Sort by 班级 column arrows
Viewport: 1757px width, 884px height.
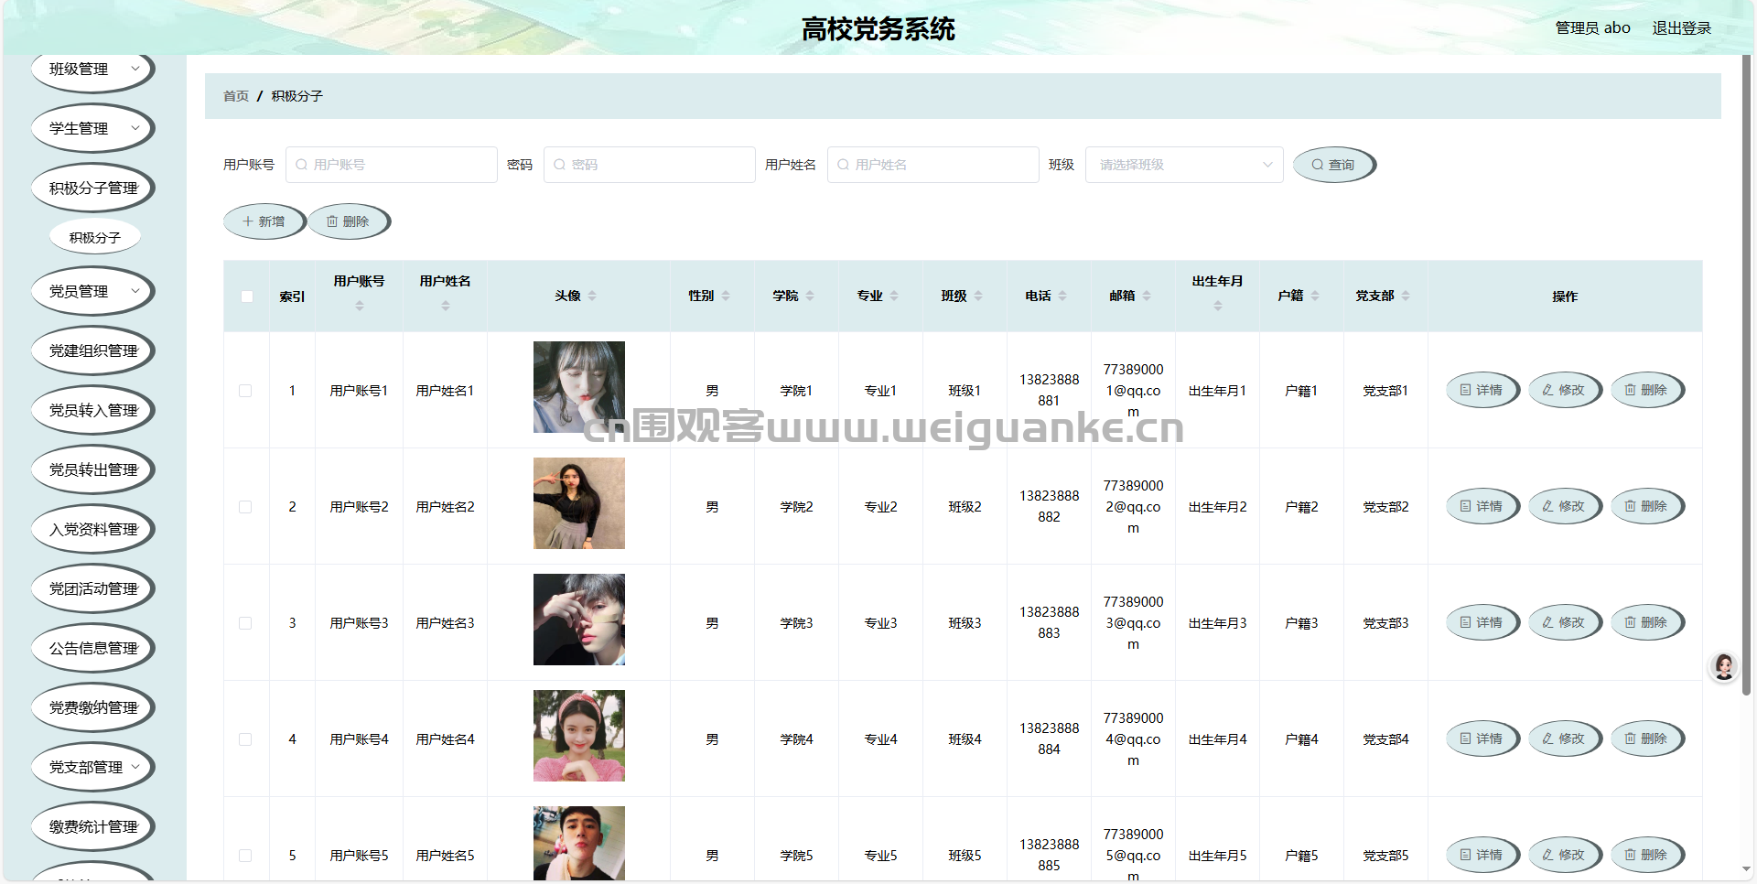(x=978, y=296)
